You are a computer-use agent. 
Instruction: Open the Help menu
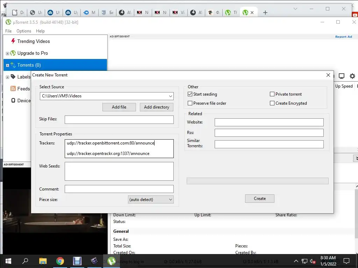click(x=40, y=31)
